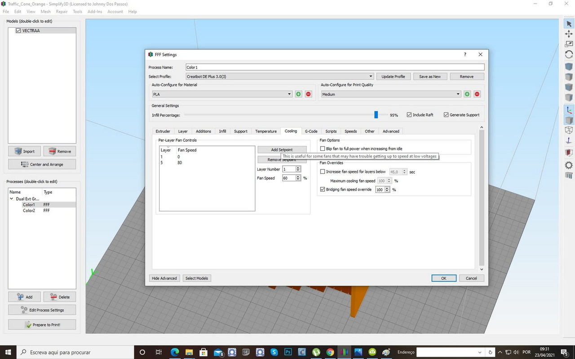Click the machine control panel icon

[x=569, y=165]
